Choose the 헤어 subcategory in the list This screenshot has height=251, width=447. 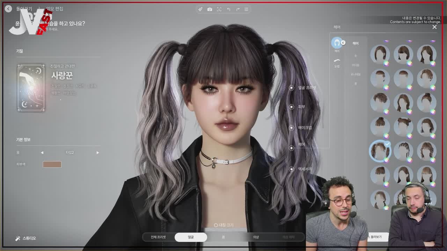click(356, 44)
